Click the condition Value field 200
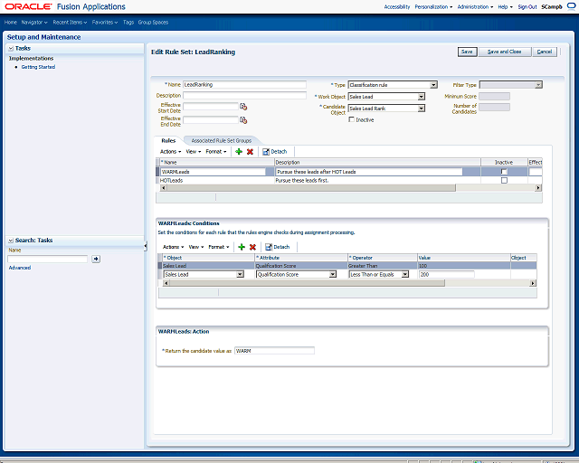 click(x=446, y=274)
